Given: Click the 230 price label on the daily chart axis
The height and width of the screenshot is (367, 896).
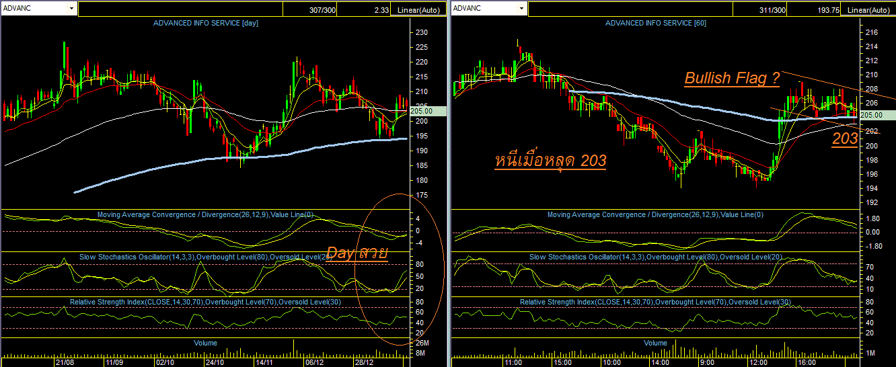Looking at the screenshot, I should 422,32.
